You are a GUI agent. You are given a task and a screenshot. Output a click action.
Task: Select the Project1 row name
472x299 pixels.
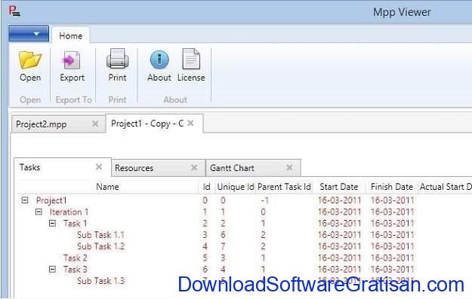coord(51,200)
